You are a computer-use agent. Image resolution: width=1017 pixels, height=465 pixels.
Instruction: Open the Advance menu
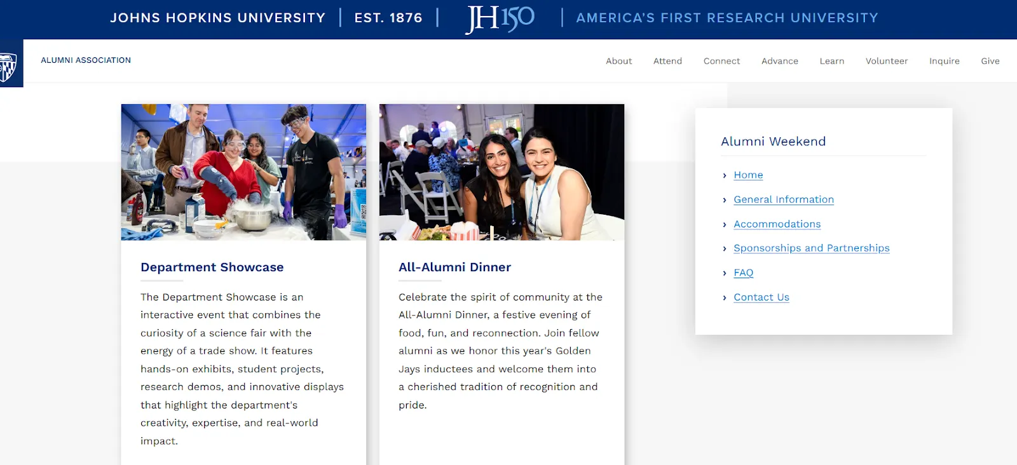click(x=779, y=61)
